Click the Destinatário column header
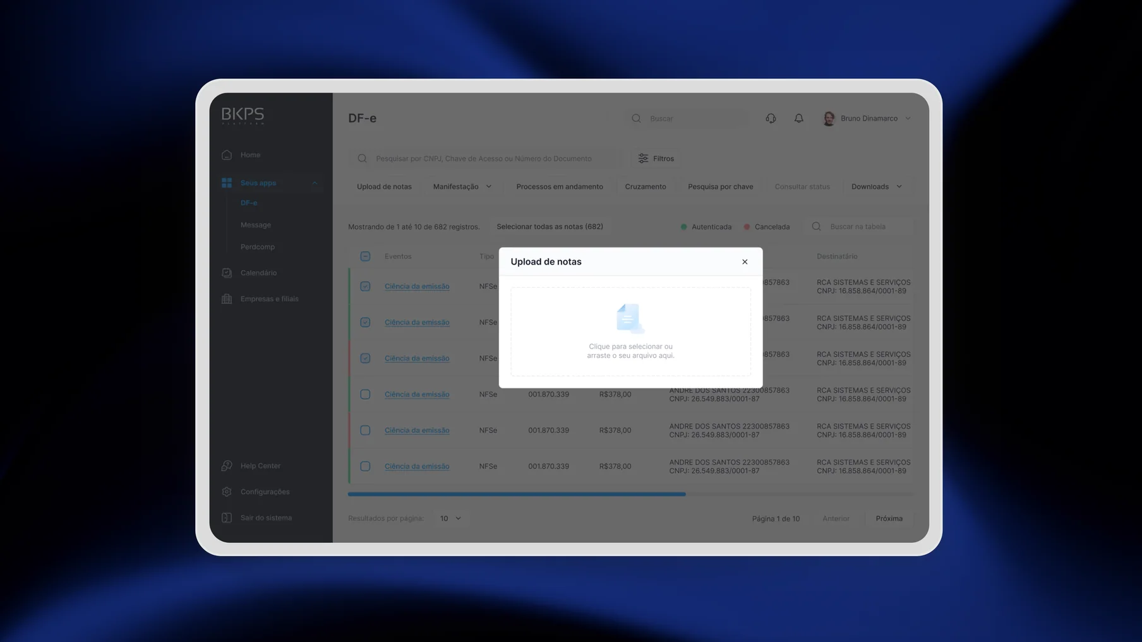The height and width of the screenshot is (642, 1142). pyautogui.click(x=837, y=256)
